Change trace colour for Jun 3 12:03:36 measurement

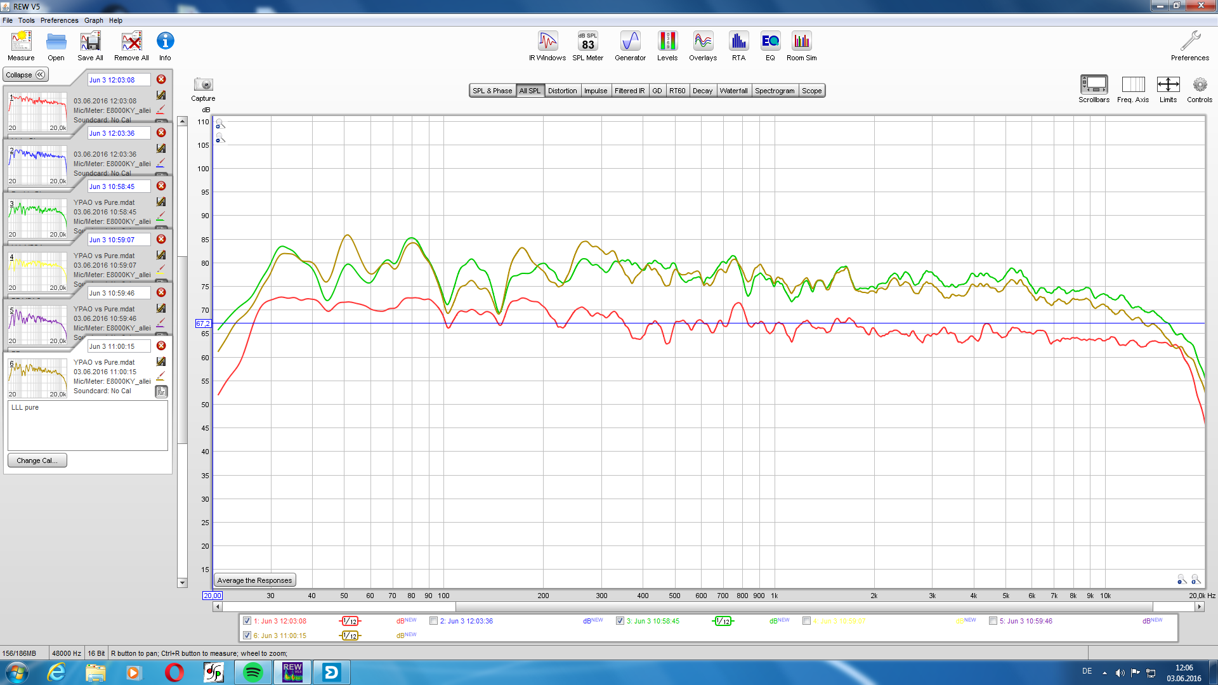click(x=160, y=163)
